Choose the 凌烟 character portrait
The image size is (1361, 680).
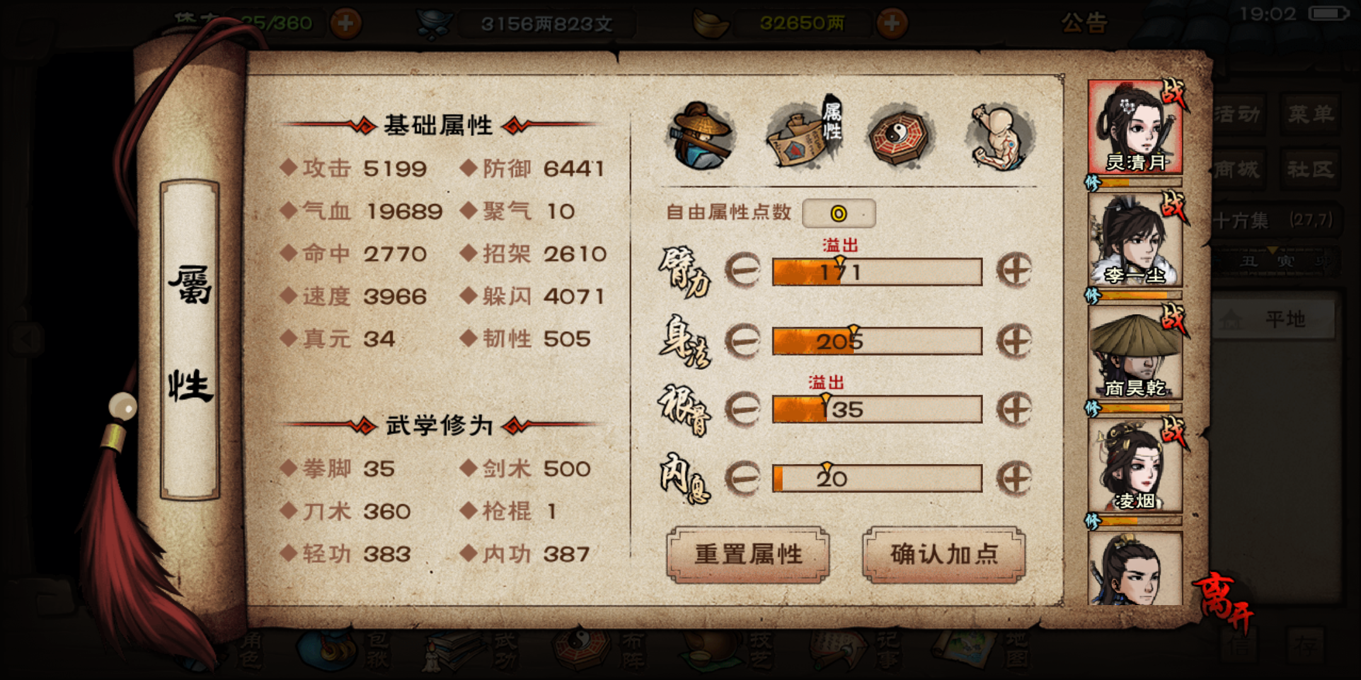coord(1135,465)
